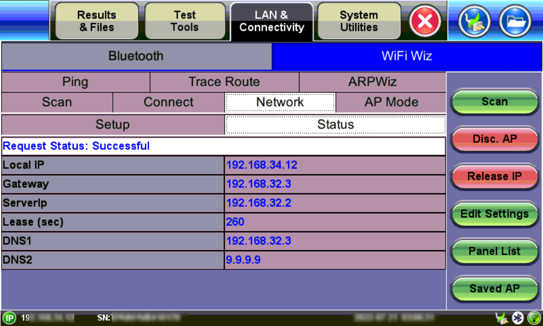Open the System Utilities tab
The height and width of the screenshot is (326, 543).
point(359,21)
